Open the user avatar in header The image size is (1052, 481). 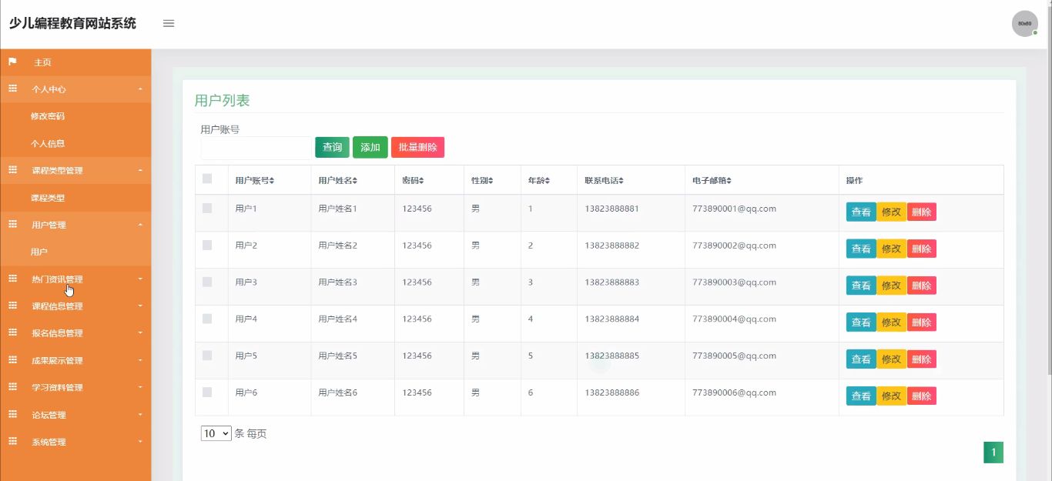1025,24
